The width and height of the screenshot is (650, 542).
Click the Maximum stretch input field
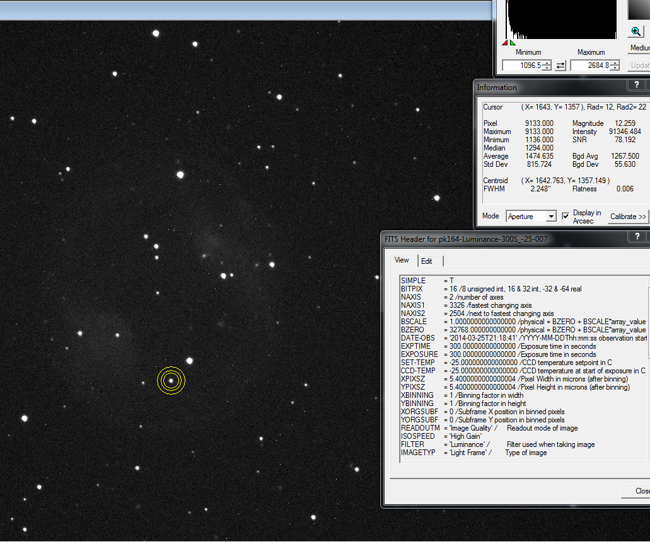pyautogui.click(x=591, y=65)
